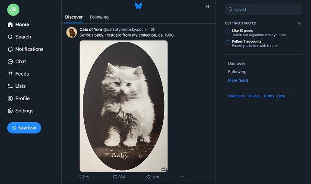
Task: Click the account avatar at top left
Action: pyautogui.click(x=13, y=10)
